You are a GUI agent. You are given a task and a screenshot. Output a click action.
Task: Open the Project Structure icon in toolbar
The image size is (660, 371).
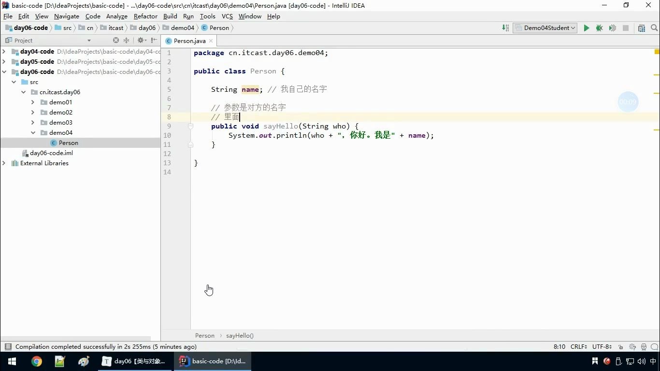coord(642,28)
